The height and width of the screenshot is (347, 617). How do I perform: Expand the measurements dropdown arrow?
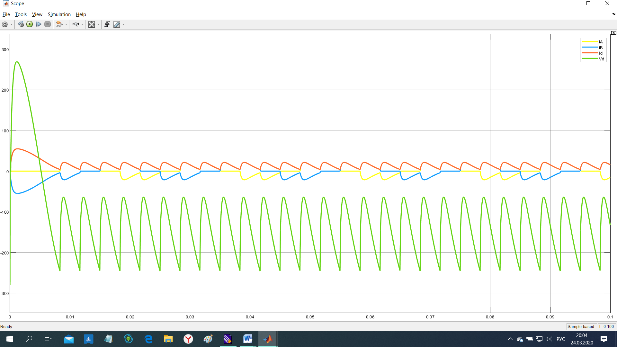click(x=123, y=24)
